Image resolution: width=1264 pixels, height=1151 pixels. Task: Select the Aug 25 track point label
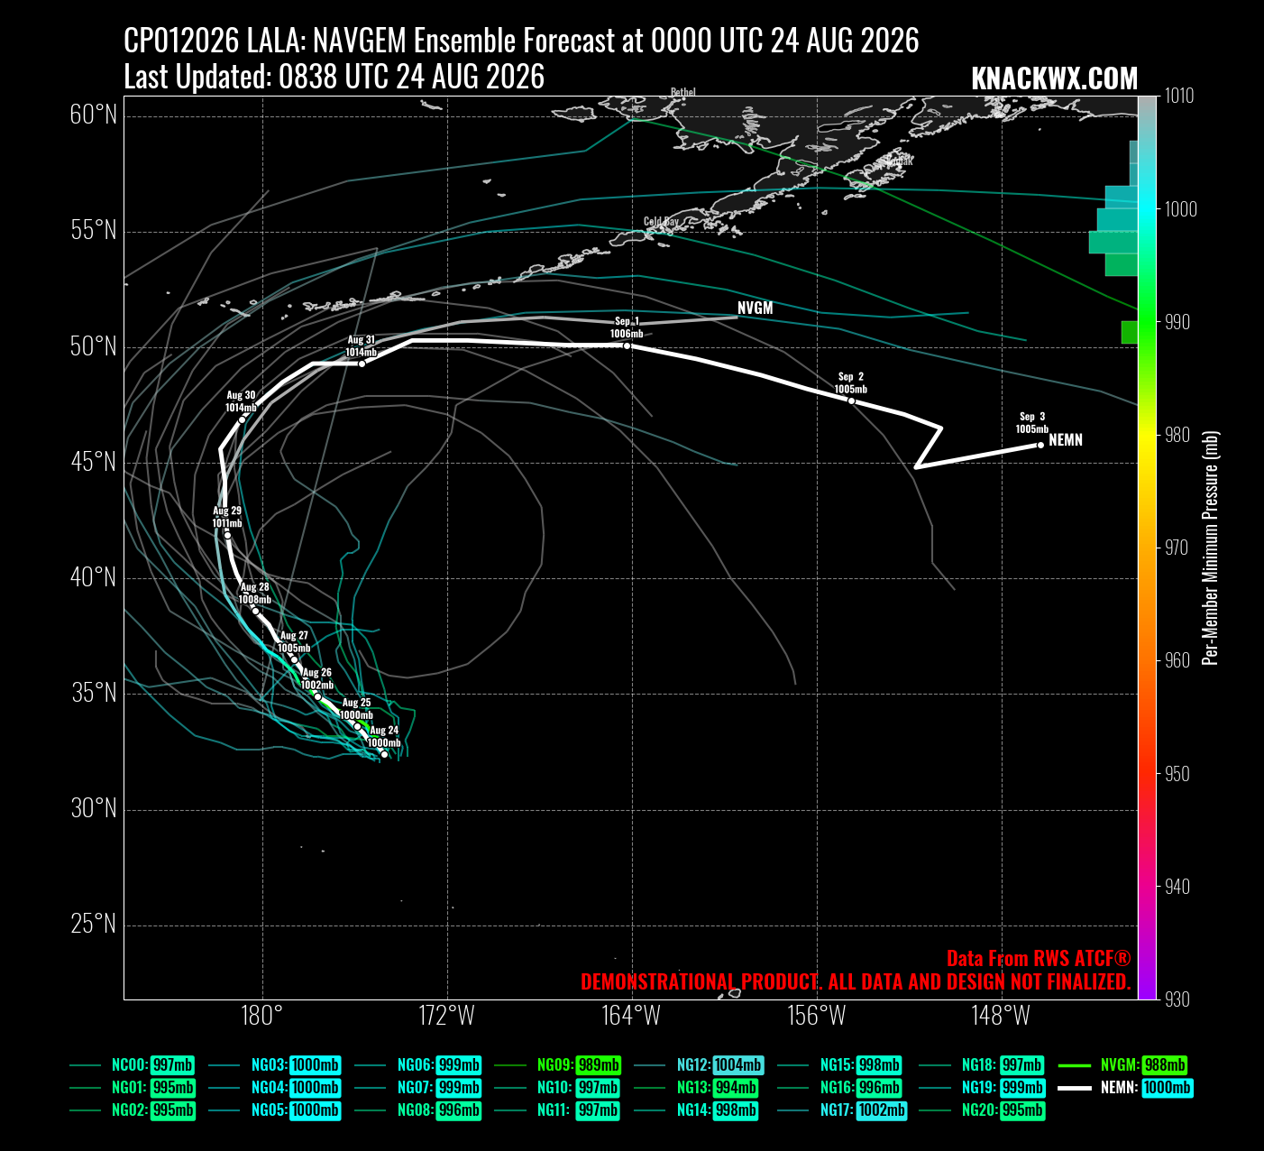(x=356, y=709)
